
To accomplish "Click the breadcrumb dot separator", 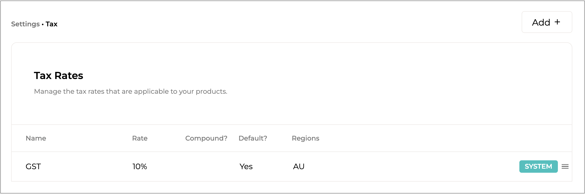I will click(x=43, y=24).
